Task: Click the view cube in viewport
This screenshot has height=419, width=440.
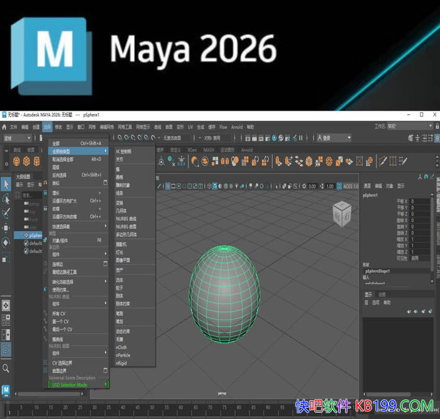Action: click(342, 213)
